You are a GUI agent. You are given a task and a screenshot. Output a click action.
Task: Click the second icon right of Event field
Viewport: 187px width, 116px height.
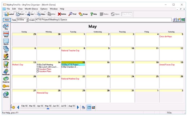tap(178, 20)
